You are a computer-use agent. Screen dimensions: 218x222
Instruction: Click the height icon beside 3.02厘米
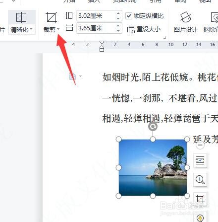tap(69, 15)
